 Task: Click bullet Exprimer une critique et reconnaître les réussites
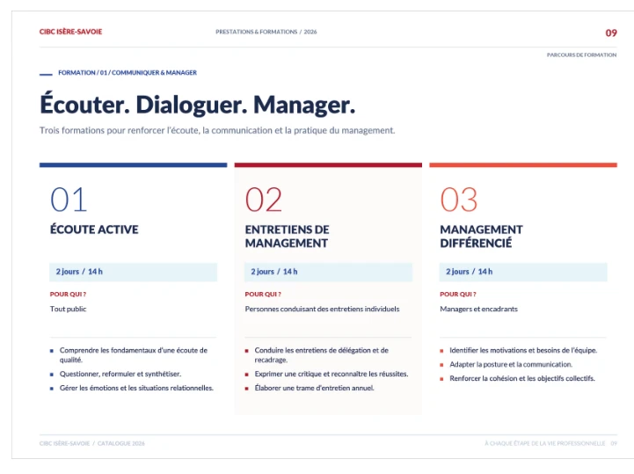tap(332, 374)
